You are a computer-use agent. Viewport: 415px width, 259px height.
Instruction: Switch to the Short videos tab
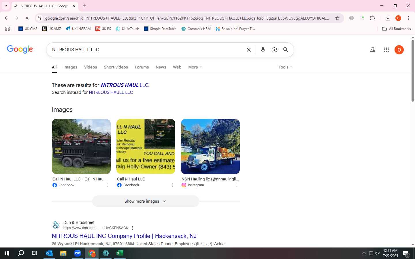(x=116, y=67)
